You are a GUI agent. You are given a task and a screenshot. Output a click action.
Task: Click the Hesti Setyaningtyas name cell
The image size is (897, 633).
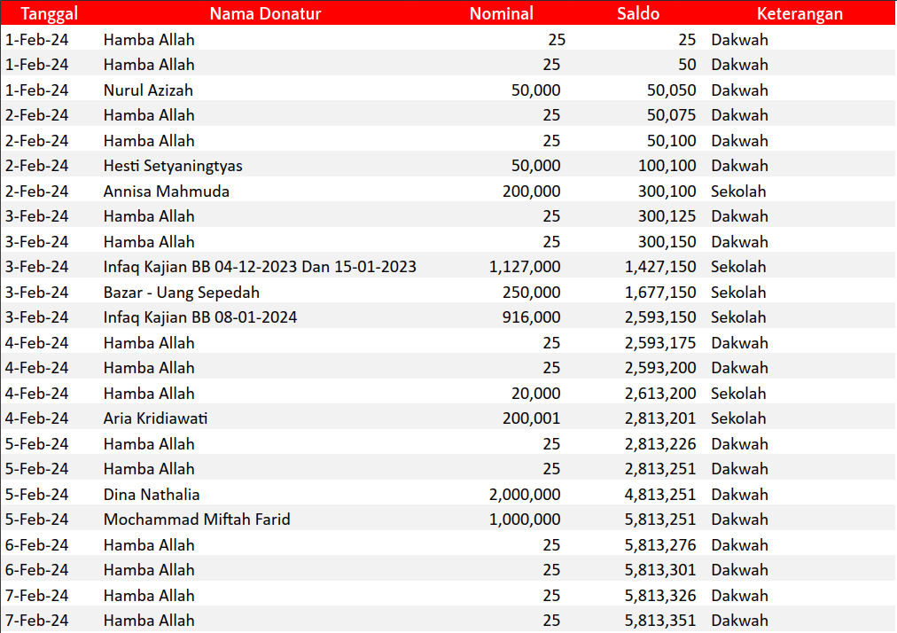coord(173,166)
